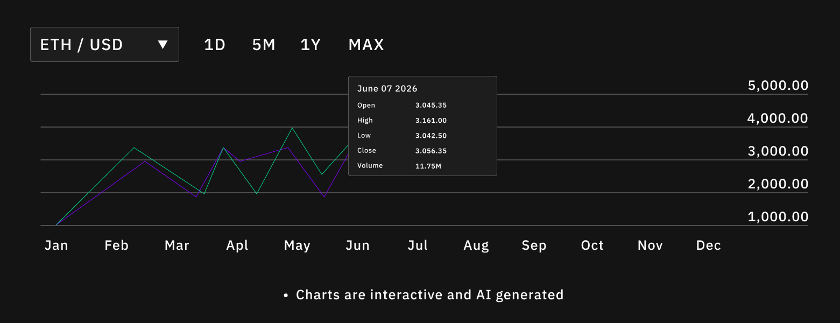840x323 pixels.
Task: Click the green price line peak in May
Action: pyautogui.click(x=291, y=128)
